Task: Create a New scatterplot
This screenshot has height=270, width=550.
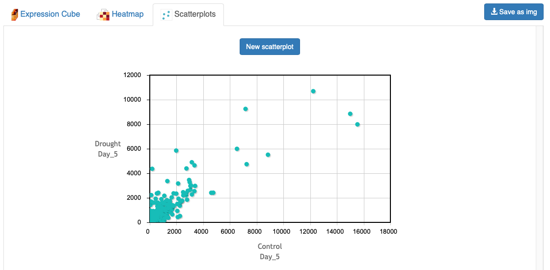Action: click(270, 47)
